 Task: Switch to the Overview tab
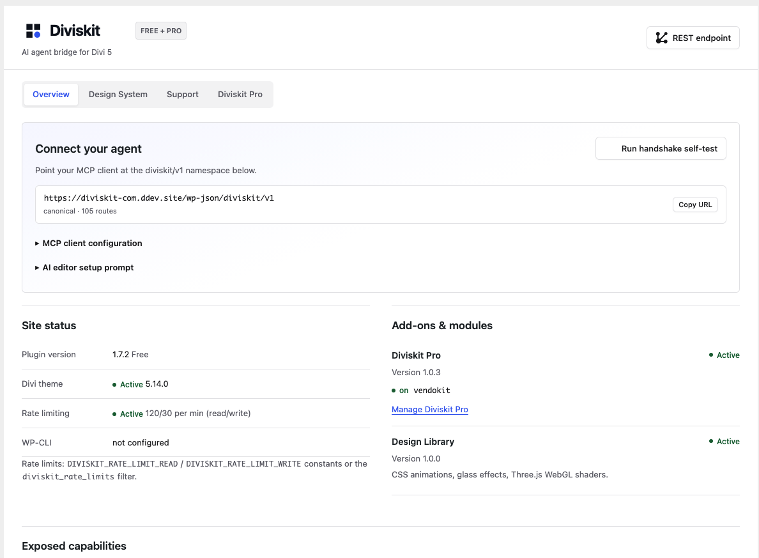coord(51,95)
